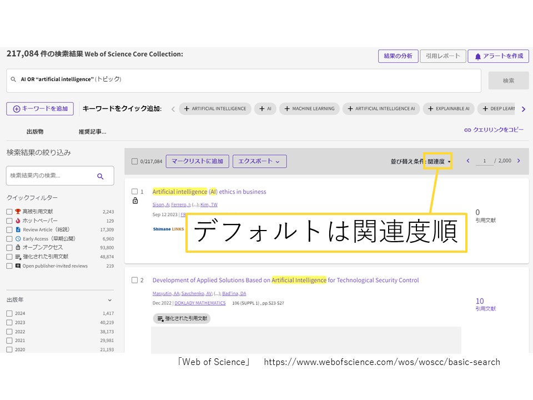This screenshot has width=533, height=400.
Task: Click the 引用レポート button
Action: 443,56
